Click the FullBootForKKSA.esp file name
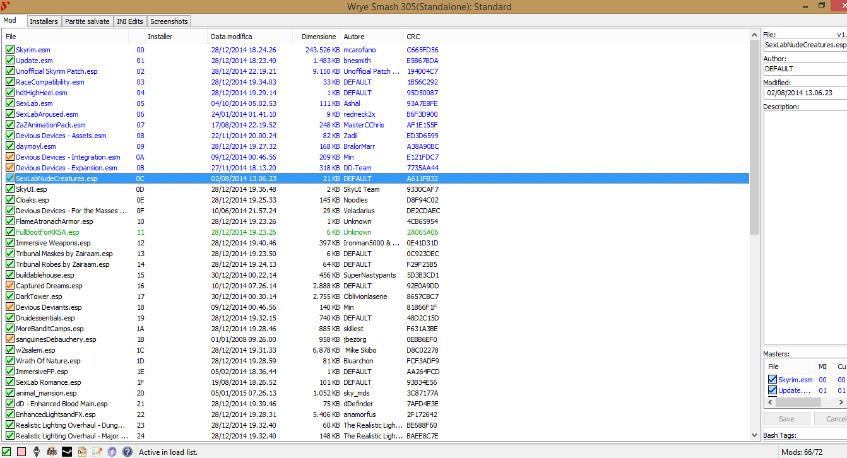This screenshot has width=847, height=458. [x=47, y=232]
